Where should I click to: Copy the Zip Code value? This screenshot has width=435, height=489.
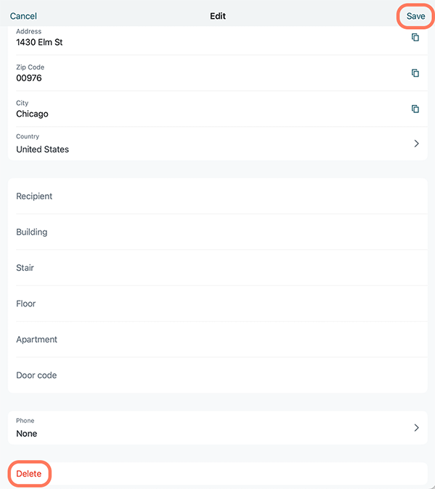pos(415,73)
